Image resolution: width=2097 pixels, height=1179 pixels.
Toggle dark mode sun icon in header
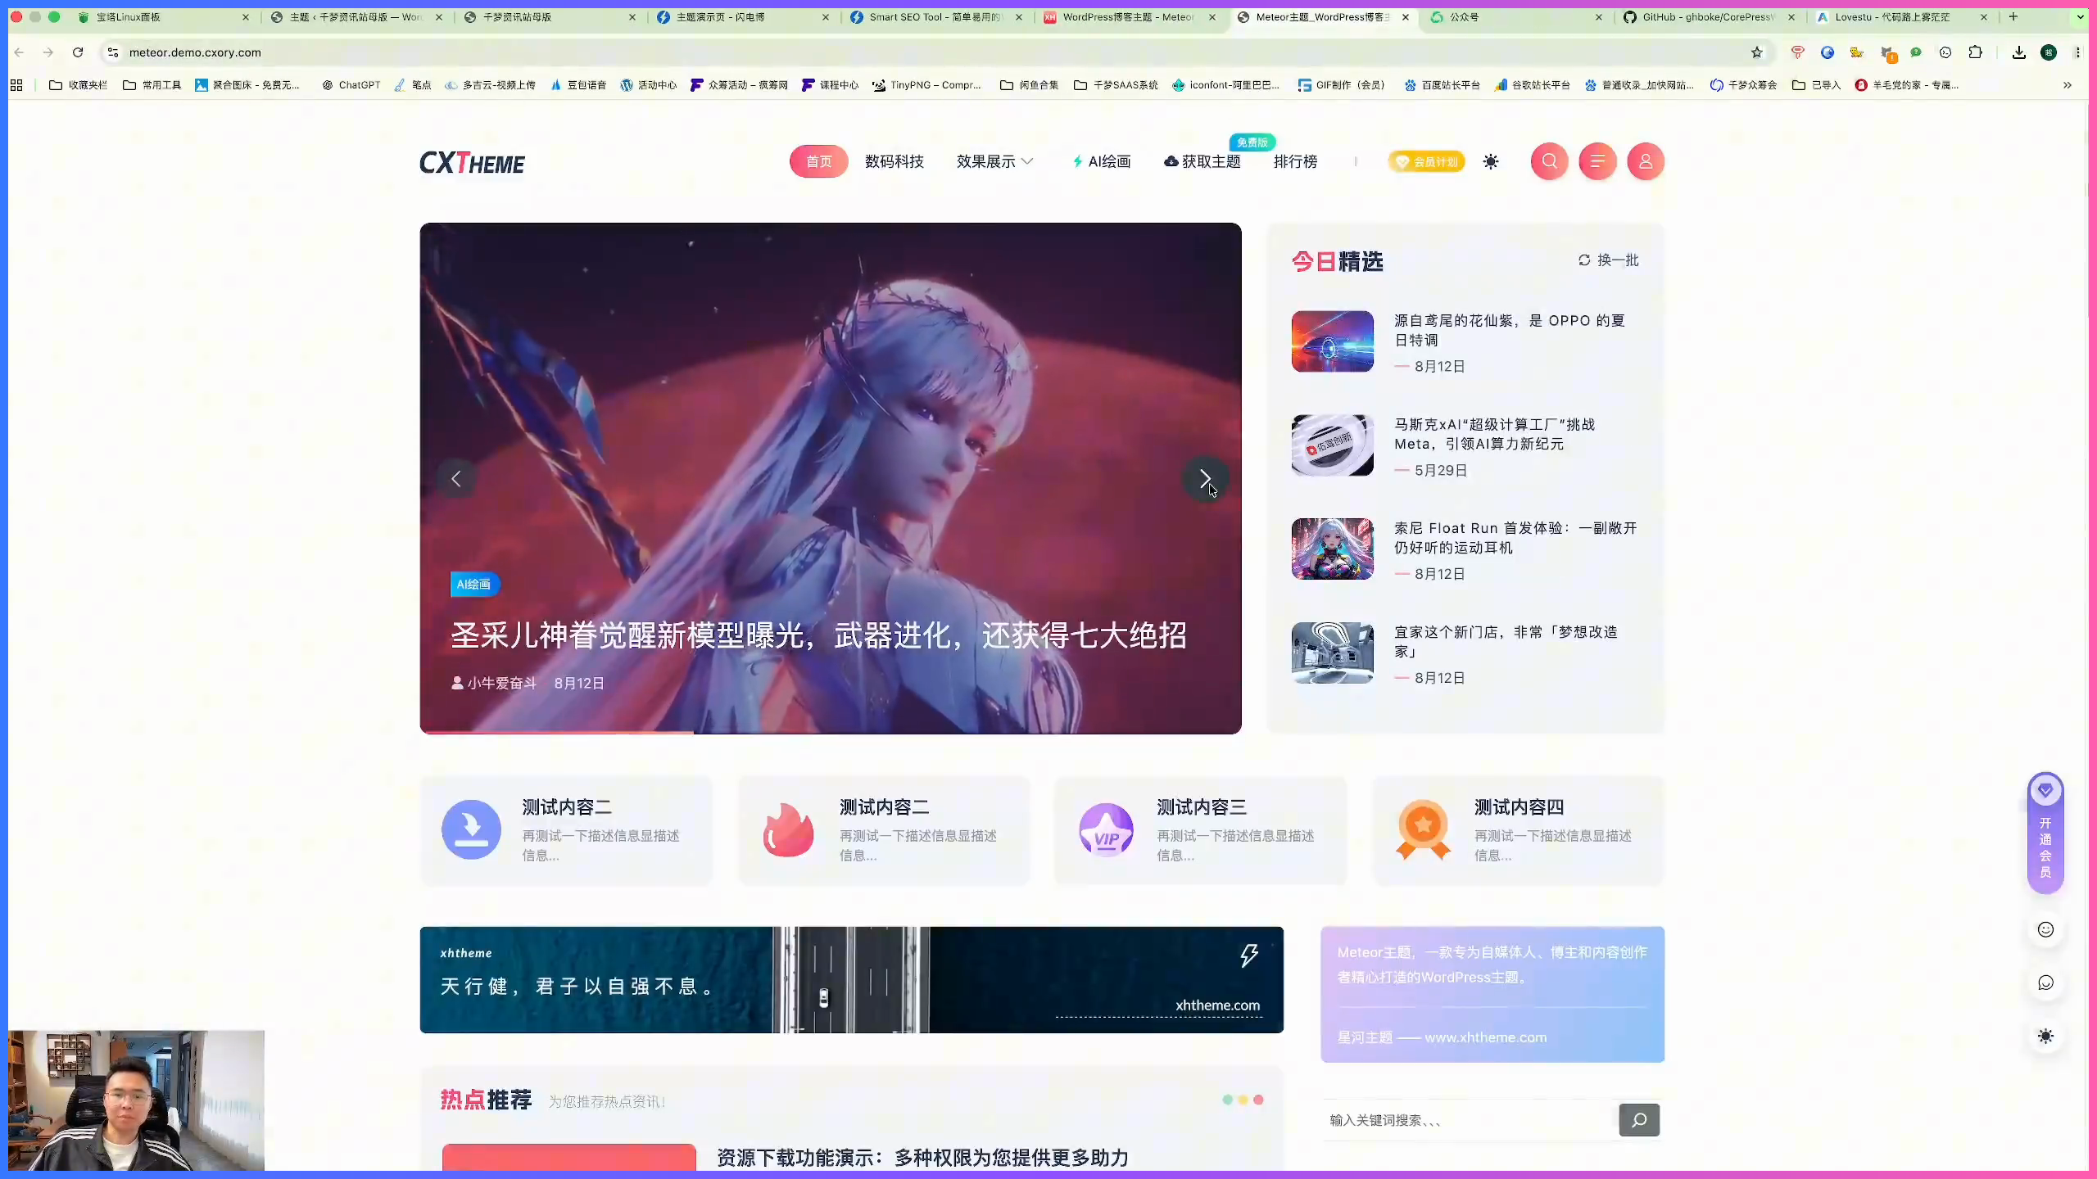click(1491, 162)
